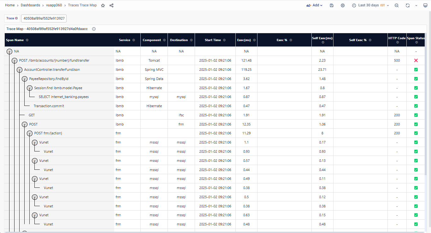Collapse the PayeeRepository.findById tree node
Screen dimensions: 431x233
tap(25, 79)
